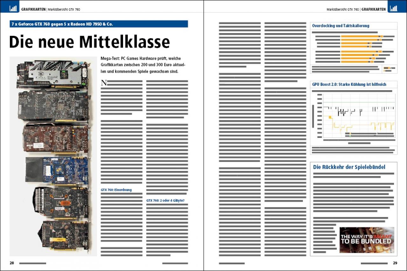Image resolution: width=407 pixels, height=271 pixels.
Task: Select the reddish-brown PCB graphics card photo
Action: coord(56,138)
